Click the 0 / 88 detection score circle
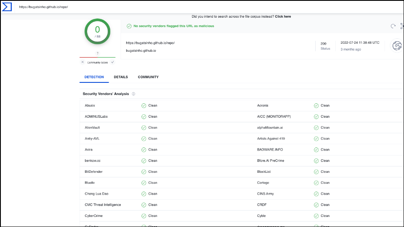 click(97, 32)
